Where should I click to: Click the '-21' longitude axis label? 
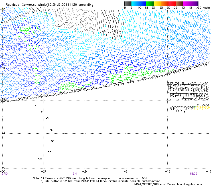click(126, 171)
